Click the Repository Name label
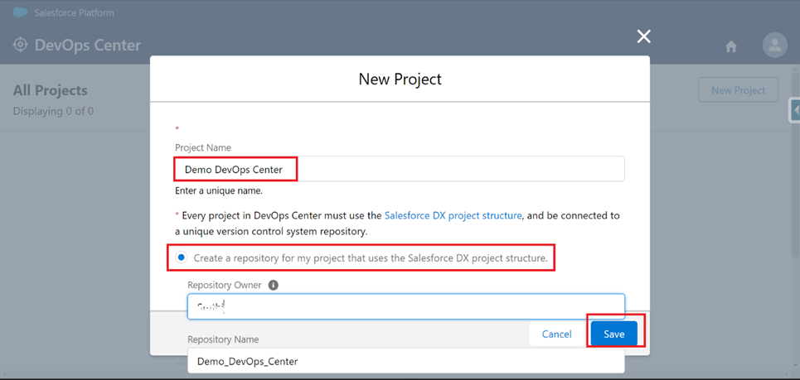The height and width of the screenshot is (380, 800). (223, 339)
